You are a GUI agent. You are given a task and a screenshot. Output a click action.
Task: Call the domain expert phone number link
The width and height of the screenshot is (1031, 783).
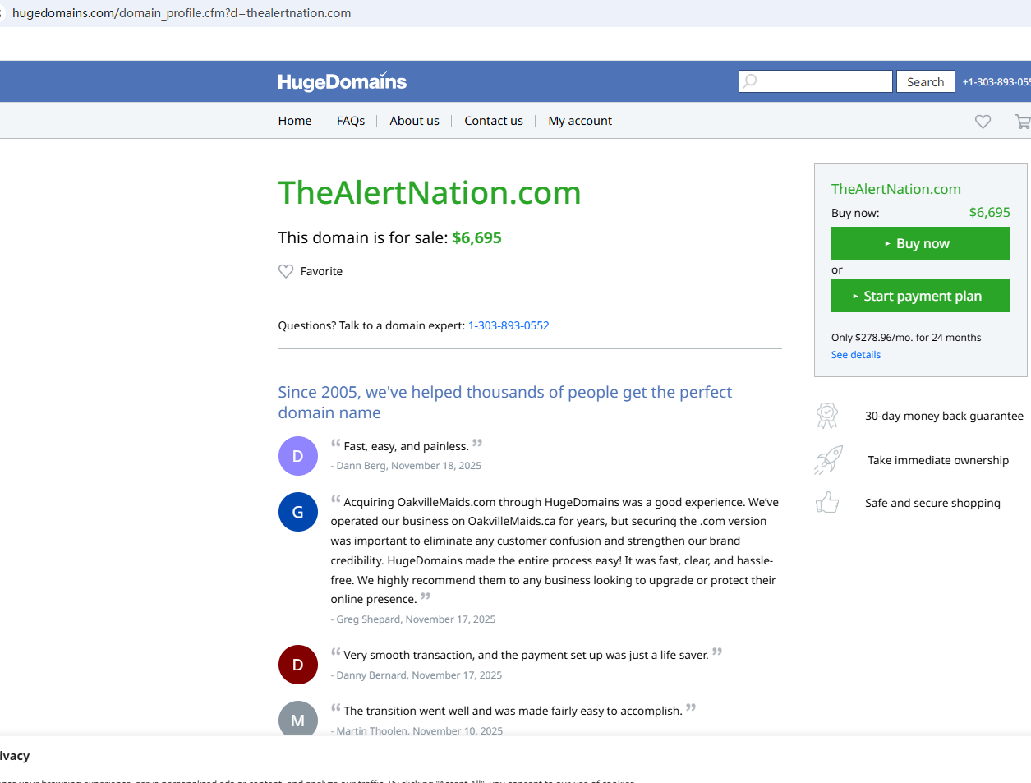coord(509,325)
